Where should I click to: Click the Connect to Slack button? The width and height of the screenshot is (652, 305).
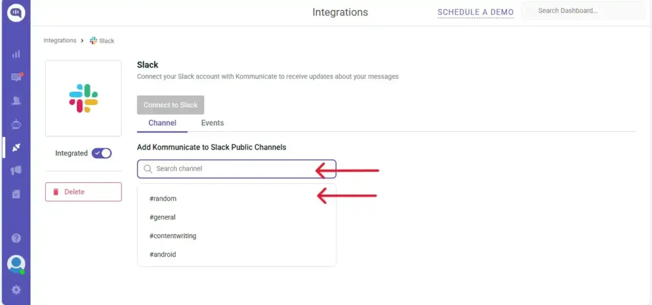point(171,105)
